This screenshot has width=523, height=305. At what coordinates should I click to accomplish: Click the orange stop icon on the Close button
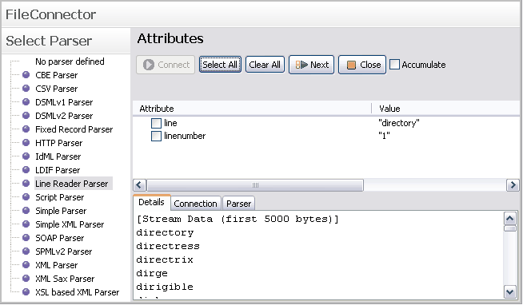351,65
